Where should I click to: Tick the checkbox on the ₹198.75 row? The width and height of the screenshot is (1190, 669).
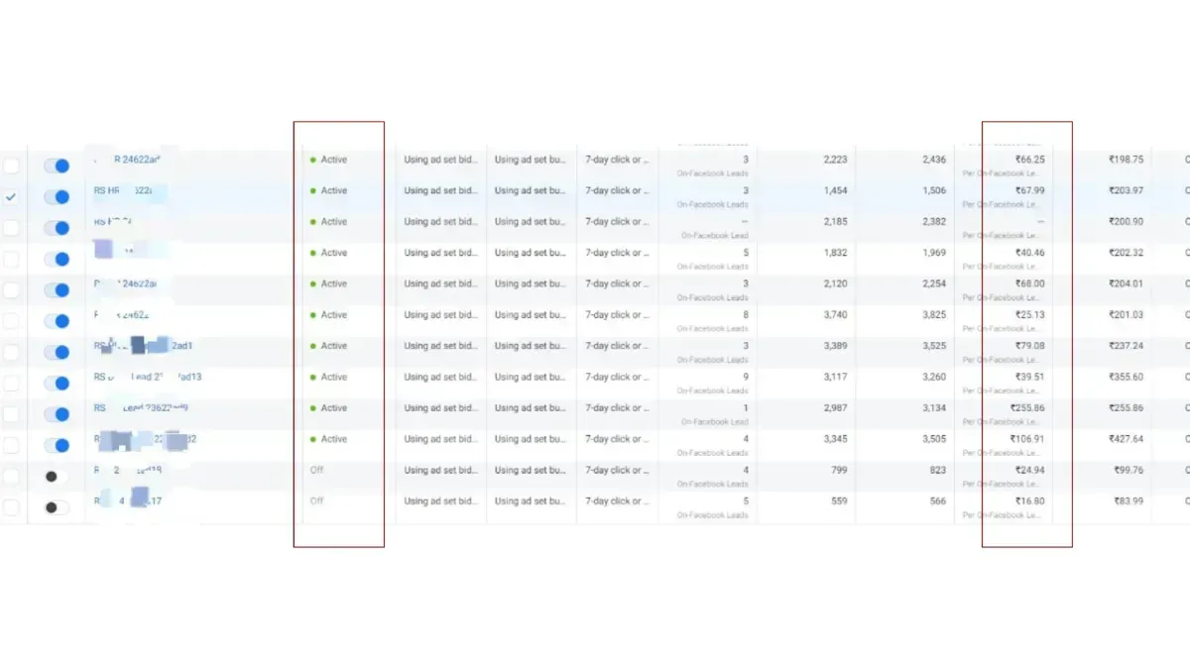pos(11,166)
